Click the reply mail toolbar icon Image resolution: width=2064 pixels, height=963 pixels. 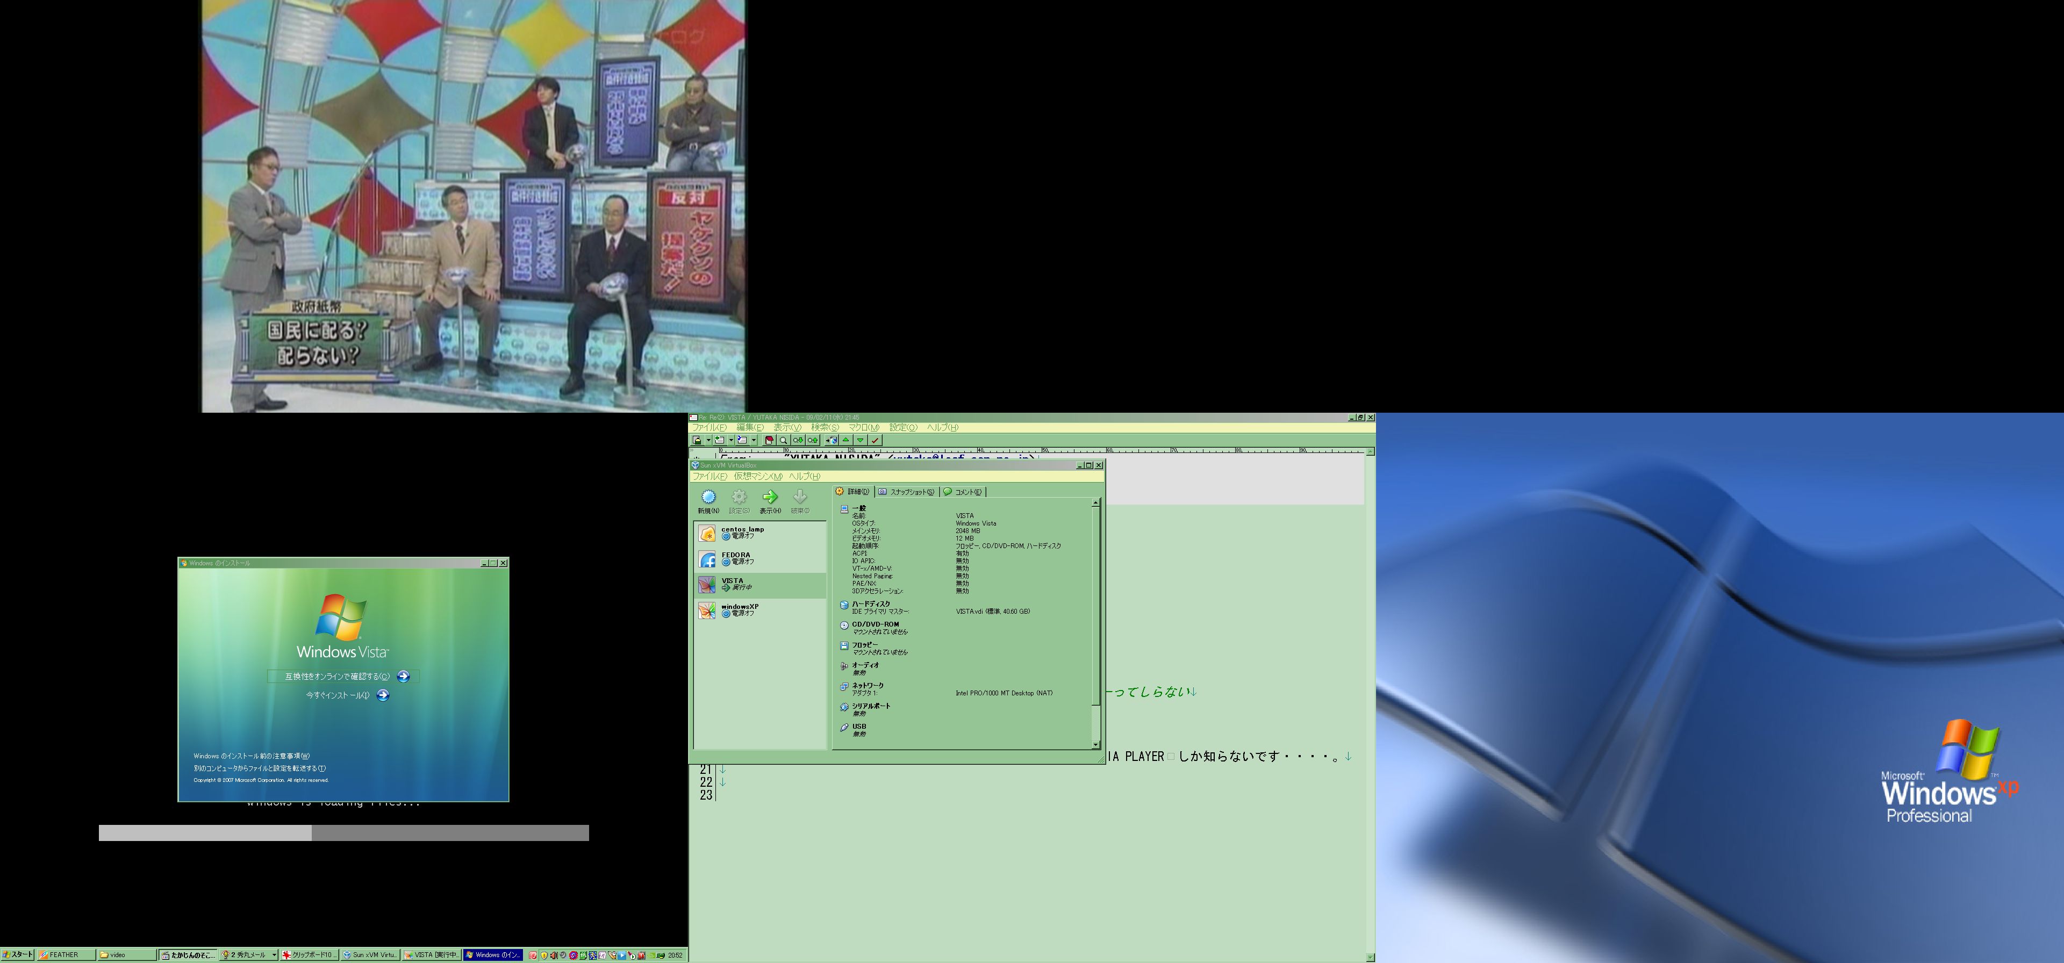click(720, 440)
